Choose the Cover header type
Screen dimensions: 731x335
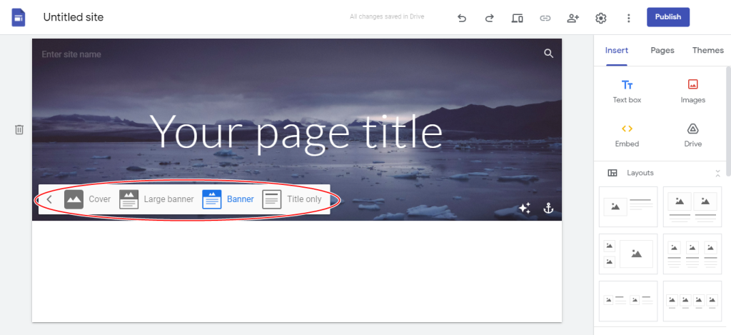point(88,199)
